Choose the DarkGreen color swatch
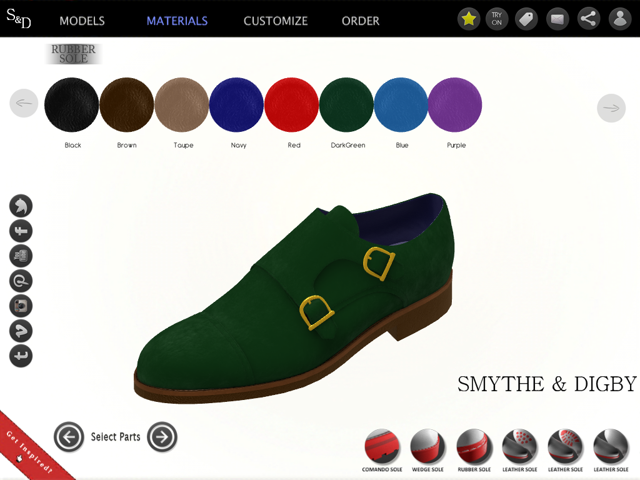640x480 pixels. pos(346,105)
